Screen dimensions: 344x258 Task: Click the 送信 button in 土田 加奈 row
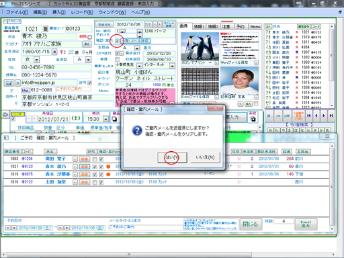(85, 182)
